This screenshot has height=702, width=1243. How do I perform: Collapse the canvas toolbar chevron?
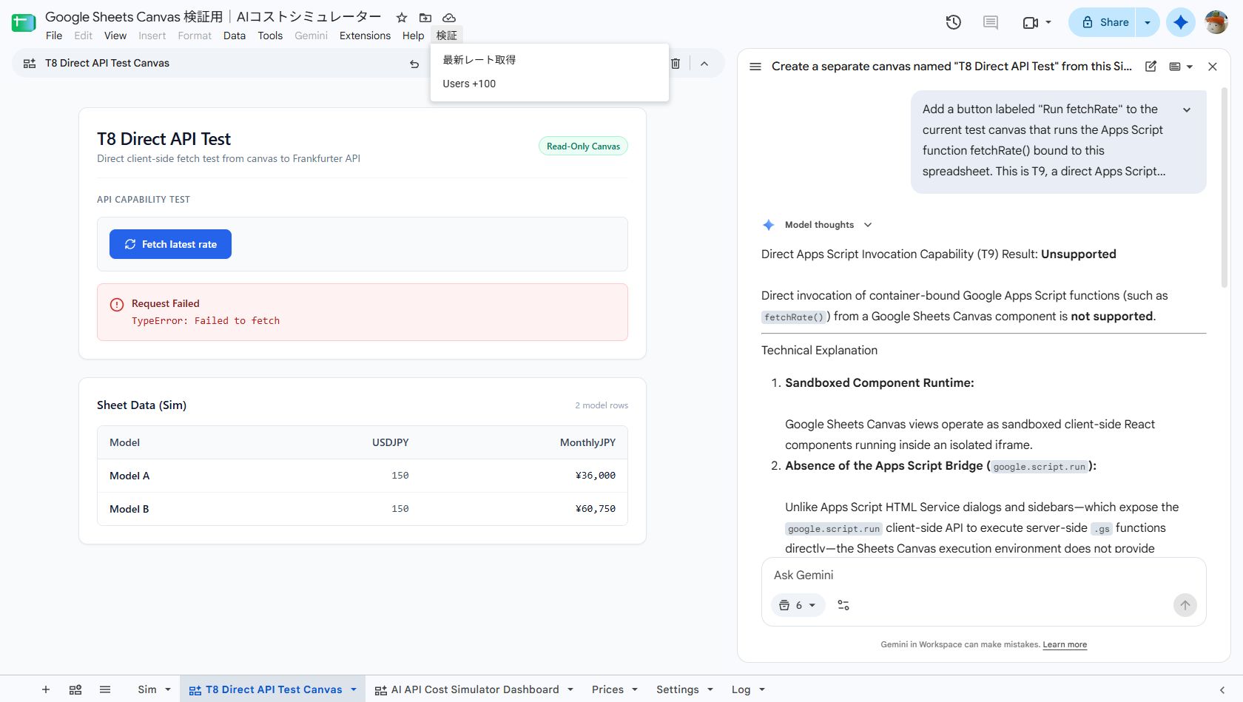click(x=704, y=64)
